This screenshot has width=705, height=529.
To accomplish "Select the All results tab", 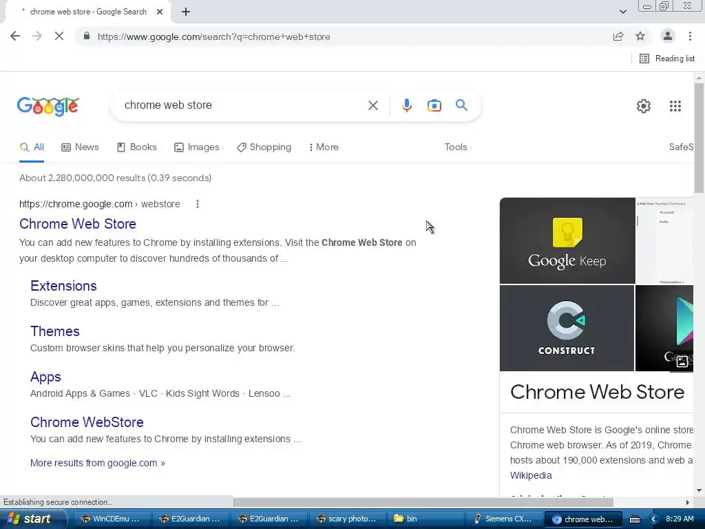I will [32, 147].
